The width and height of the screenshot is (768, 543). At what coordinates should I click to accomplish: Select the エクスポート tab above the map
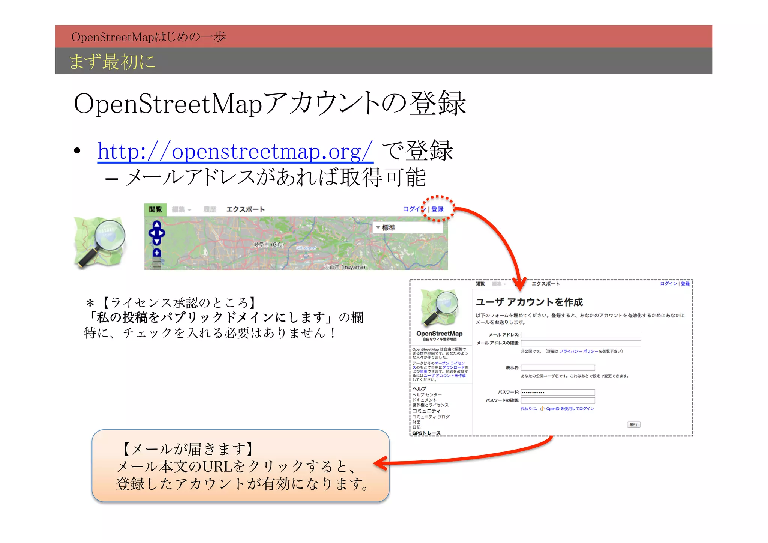[246, 209]
